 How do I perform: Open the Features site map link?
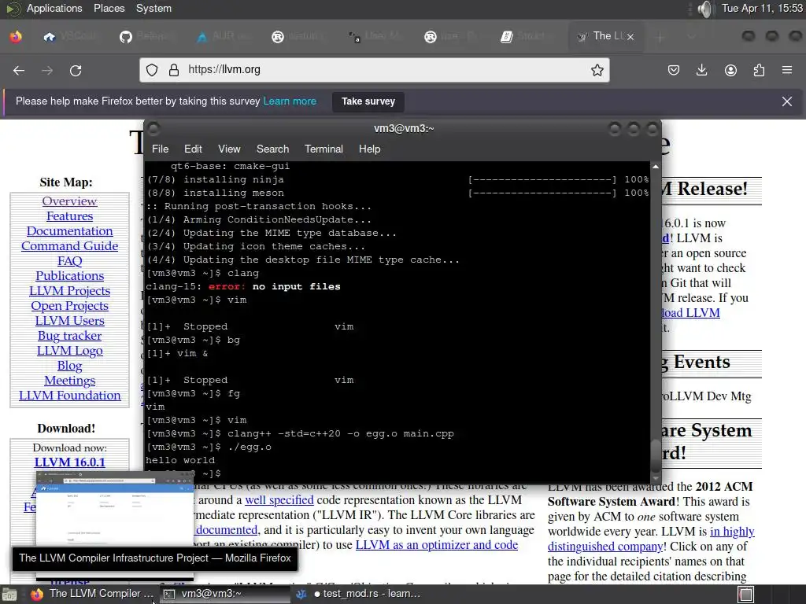[69, 216]
